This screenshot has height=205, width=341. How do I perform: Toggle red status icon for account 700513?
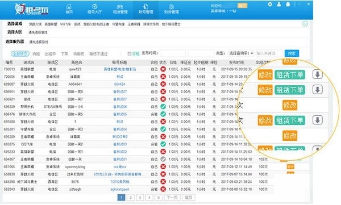pos(163,69)
